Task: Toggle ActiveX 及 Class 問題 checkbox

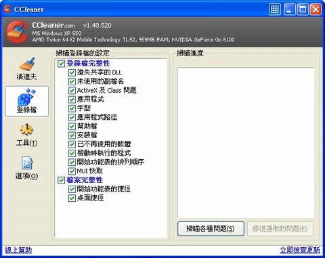Action: click(x=72, y=91)
